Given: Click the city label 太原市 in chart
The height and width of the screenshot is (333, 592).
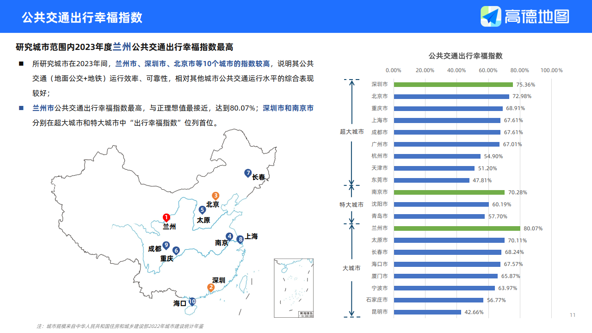Looking at the screenshot, I should (379, 240).
